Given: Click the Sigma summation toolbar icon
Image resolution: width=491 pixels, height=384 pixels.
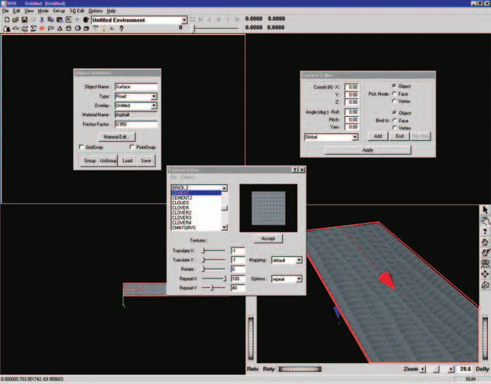Looking at the screenshot, I should [x=33, y=29].
